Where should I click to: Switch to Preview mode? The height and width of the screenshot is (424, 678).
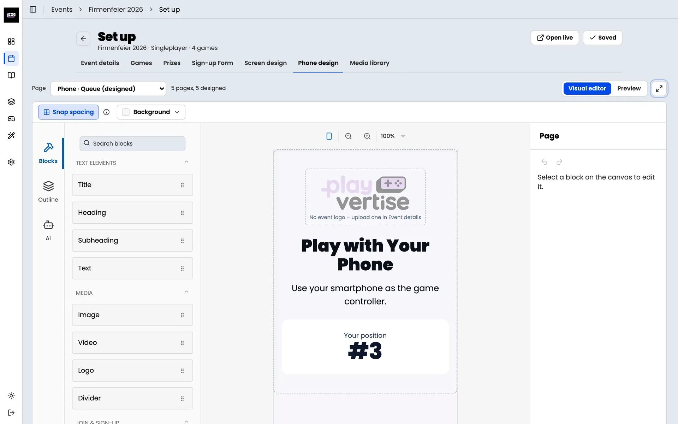coord(629,88)
